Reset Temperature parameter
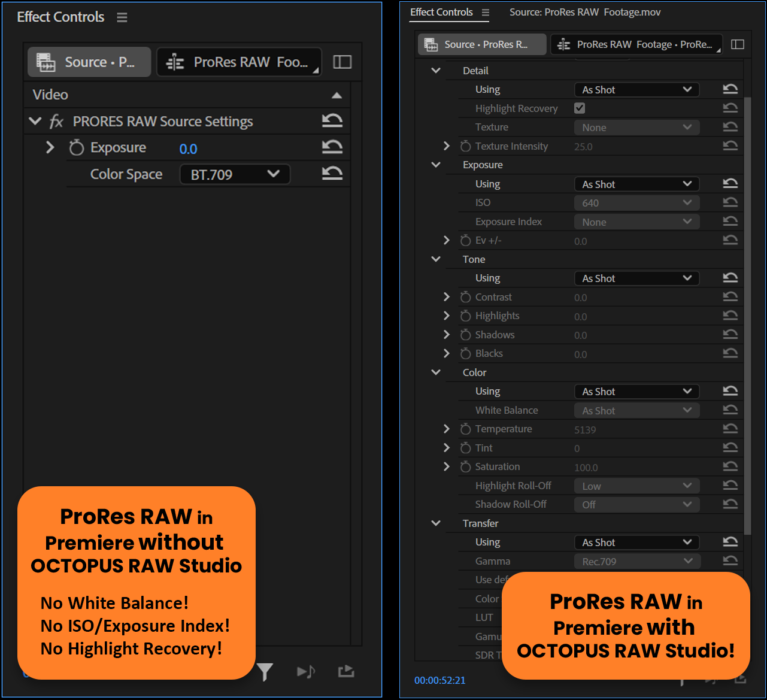The height and width of the screenshot is (700, 767). [730, 428]
